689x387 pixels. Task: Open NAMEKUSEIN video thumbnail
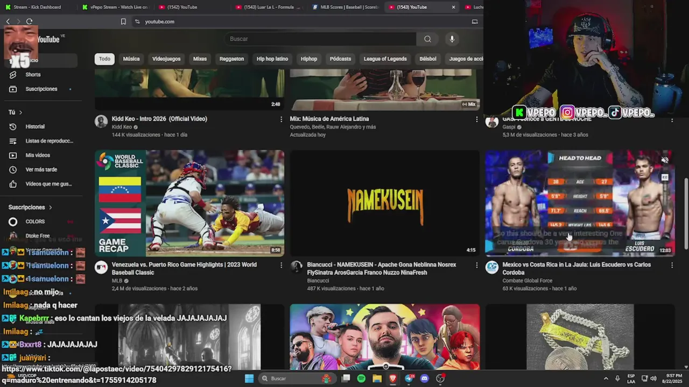click(385, 203)
